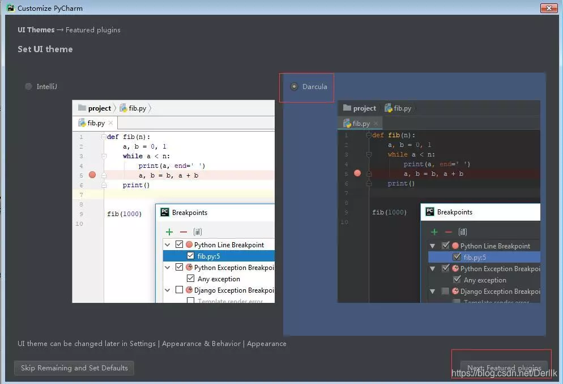Click the PyCharm icon in title bar
The height and width of the screenshot is (384, 563).
(11, 7)
